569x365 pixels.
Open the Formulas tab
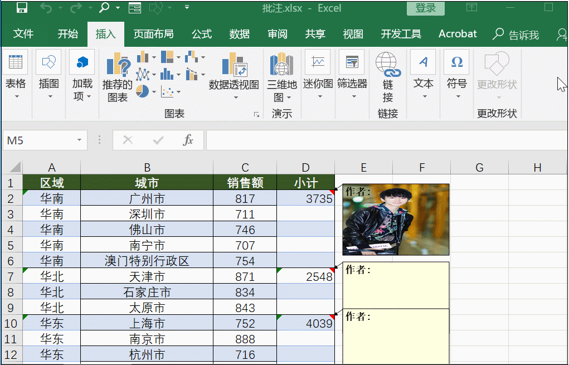pyautogui.click(x=202, y=34)
